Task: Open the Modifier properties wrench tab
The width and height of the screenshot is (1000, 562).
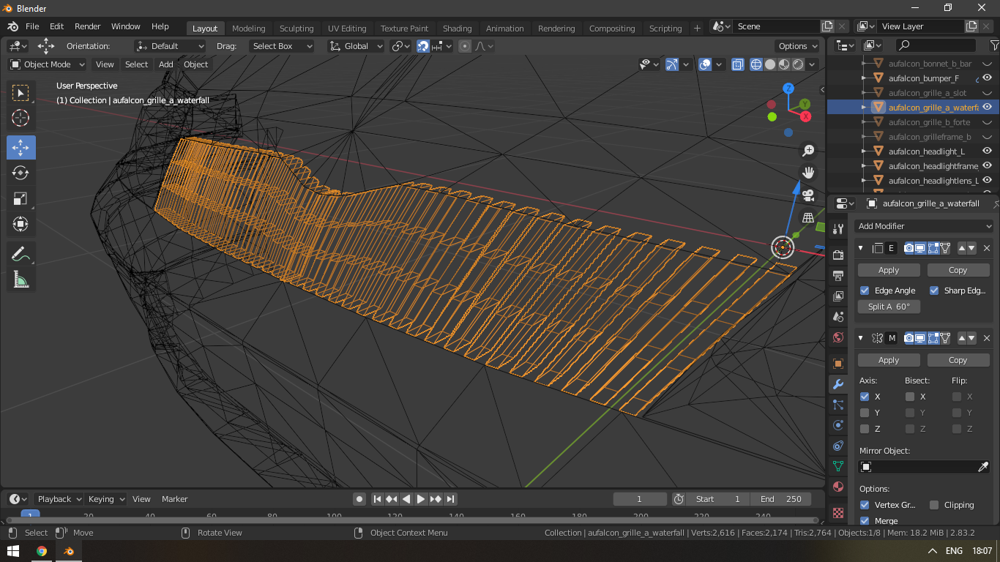Action: click(x=838, y=384)
